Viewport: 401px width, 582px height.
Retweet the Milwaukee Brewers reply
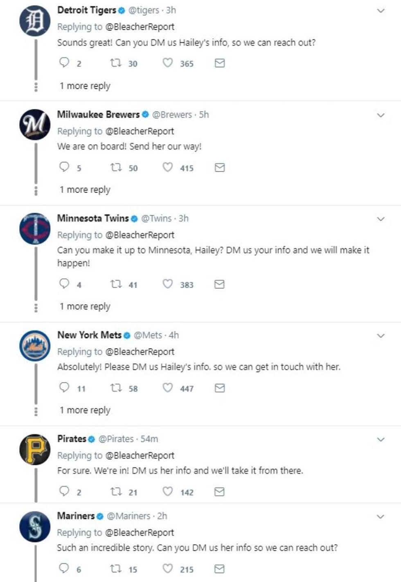coord(116,168)
